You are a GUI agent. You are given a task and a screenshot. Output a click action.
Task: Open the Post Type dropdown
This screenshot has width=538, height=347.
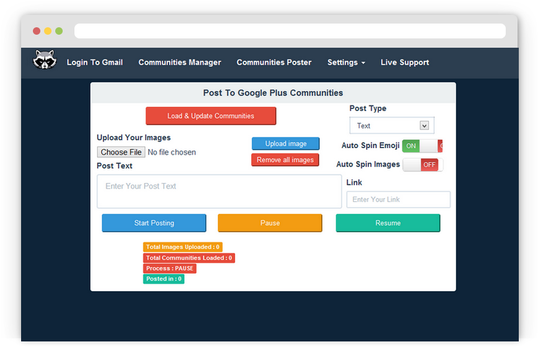[392, 126]
